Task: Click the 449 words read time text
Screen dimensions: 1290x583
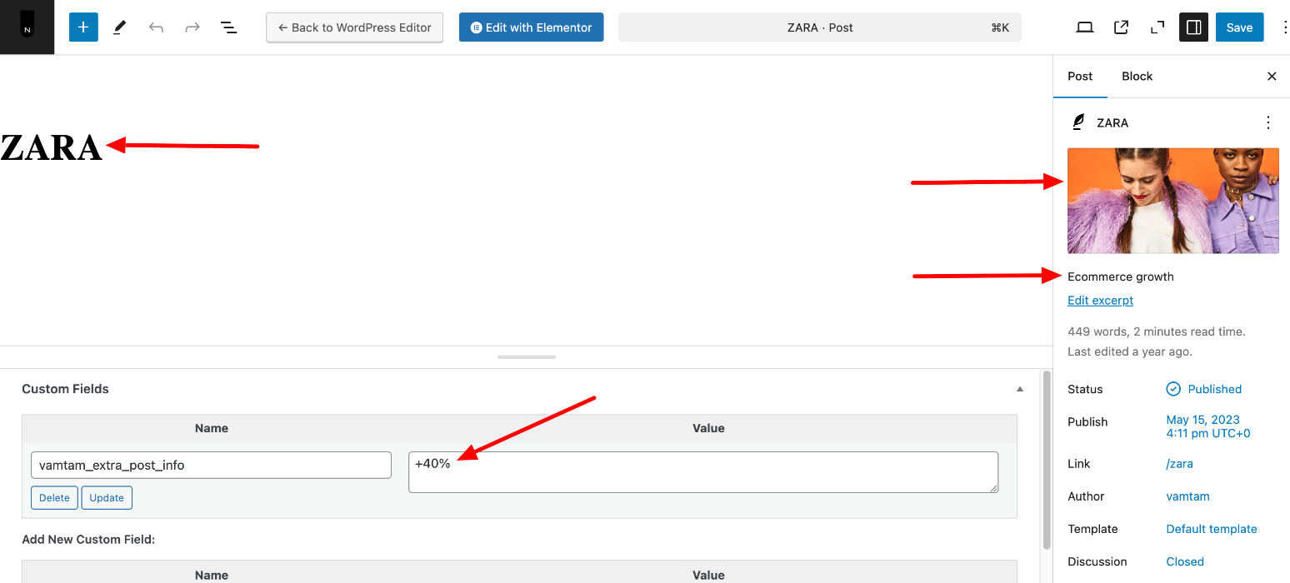Action: (x=1156, y=331)
